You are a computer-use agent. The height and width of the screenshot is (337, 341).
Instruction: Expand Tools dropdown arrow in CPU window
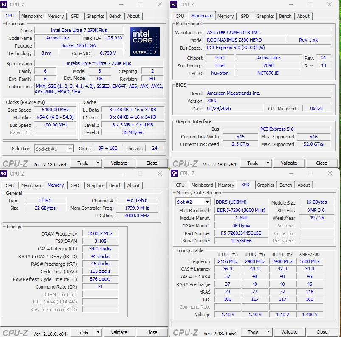pos(98,163)
